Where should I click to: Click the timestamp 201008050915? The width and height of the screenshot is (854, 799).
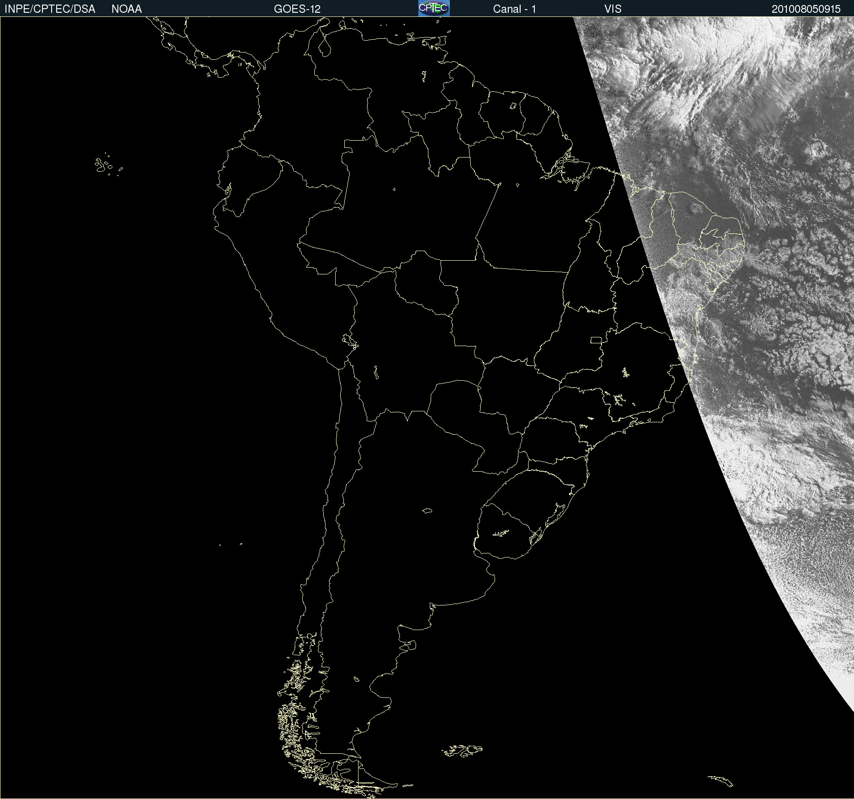[x=806, y=9]
